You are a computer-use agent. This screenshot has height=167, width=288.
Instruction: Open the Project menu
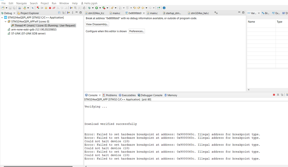click(45, 3)
